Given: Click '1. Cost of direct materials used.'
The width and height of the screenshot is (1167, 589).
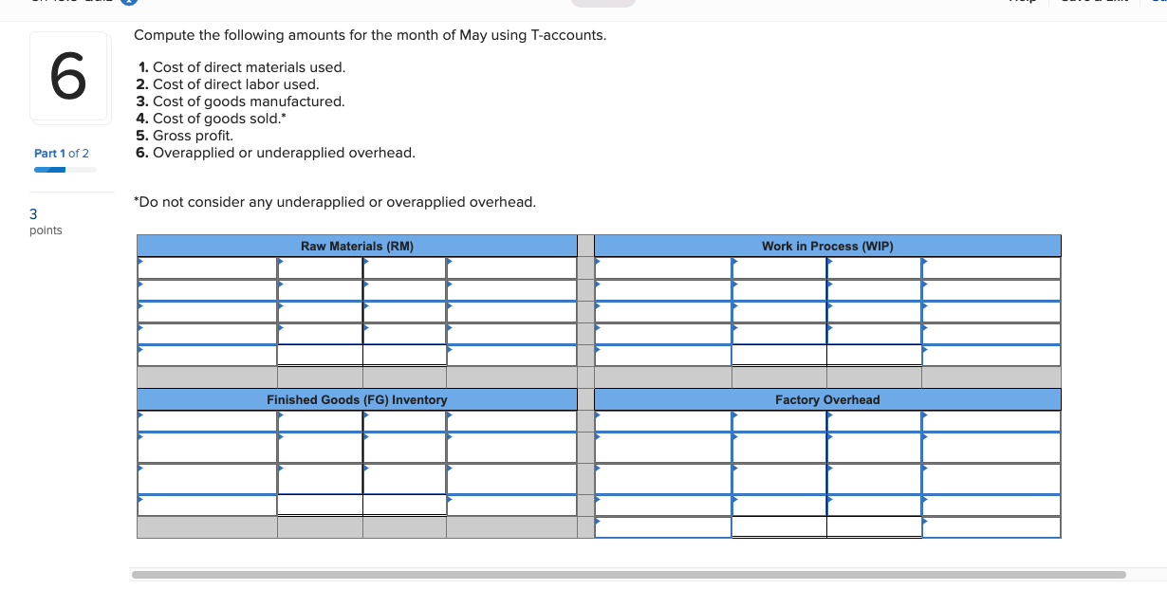Looking at the screenshot, I should coord(242,67).
